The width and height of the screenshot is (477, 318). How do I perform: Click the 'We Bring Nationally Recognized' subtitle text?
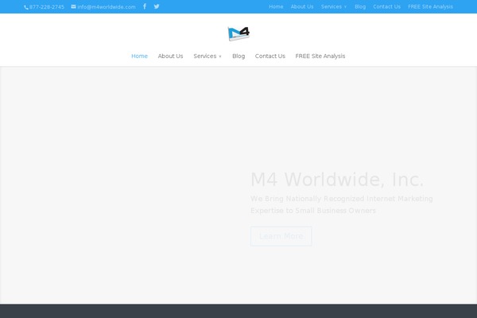341,204
